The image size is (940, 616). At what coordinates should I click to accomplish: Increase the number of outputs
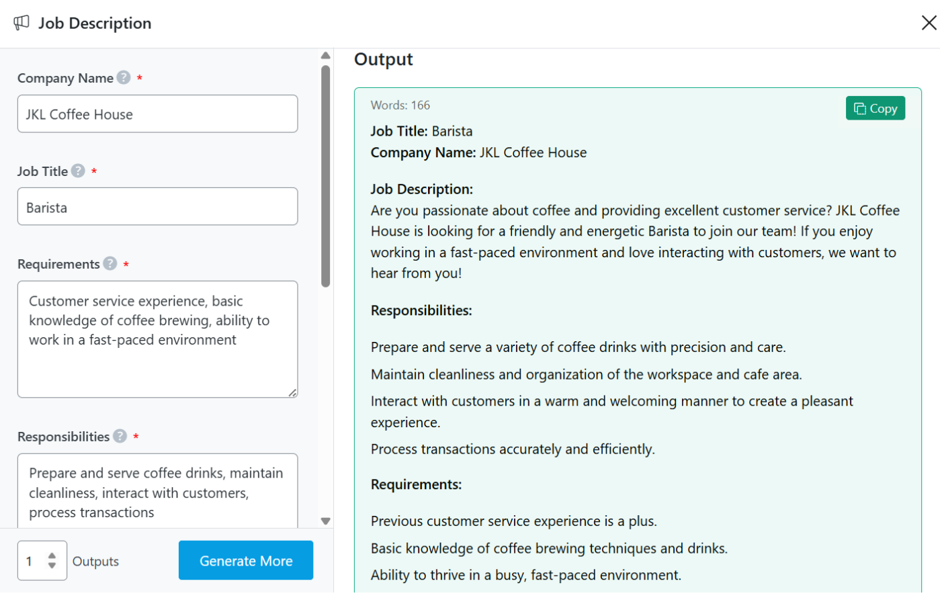52,556
